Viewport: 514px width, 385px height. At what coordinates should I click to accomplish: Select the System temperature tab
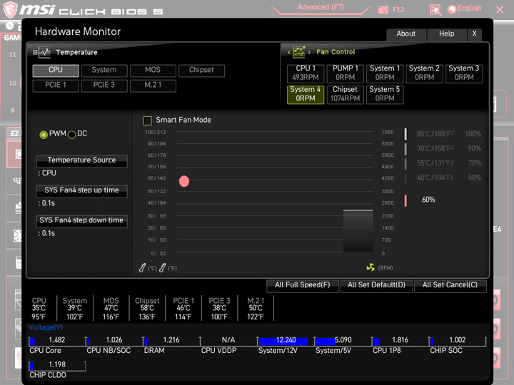click(104, 70)
